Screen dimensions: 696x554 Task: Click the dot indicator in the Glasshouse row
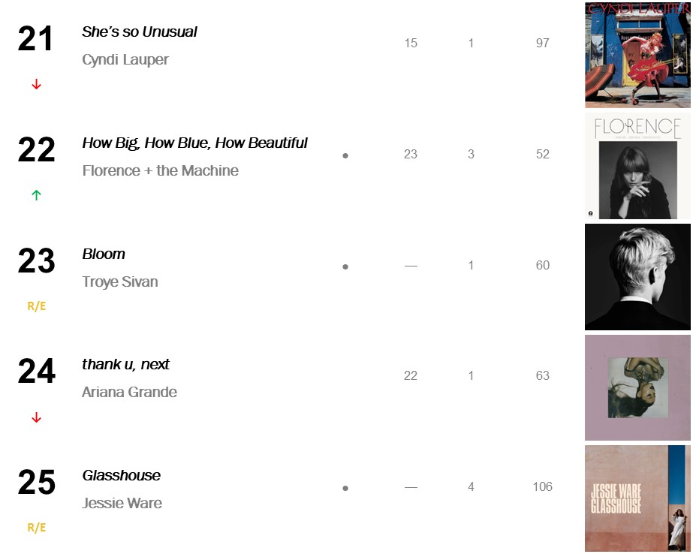pyautogui.click(x=345, y=488)
